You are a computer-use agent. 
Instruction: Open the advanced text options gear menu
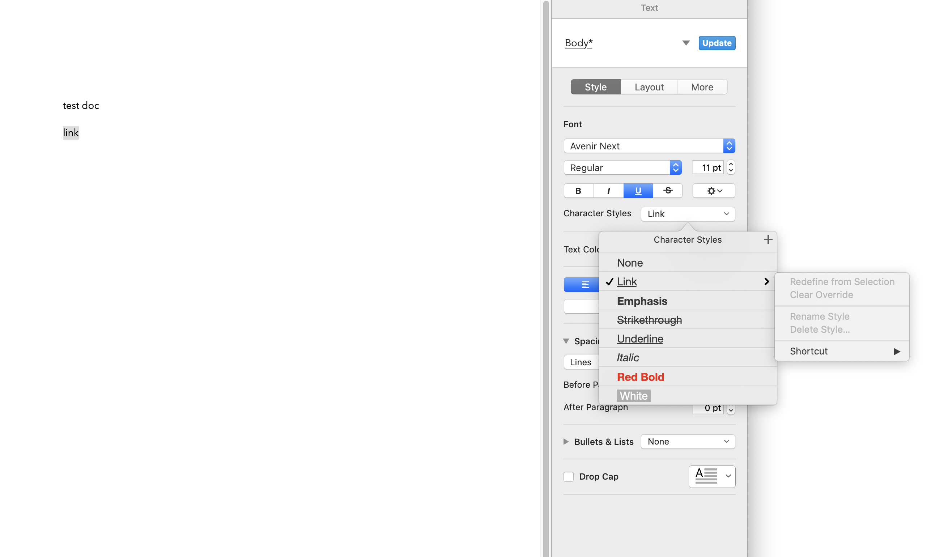point(713,191)
